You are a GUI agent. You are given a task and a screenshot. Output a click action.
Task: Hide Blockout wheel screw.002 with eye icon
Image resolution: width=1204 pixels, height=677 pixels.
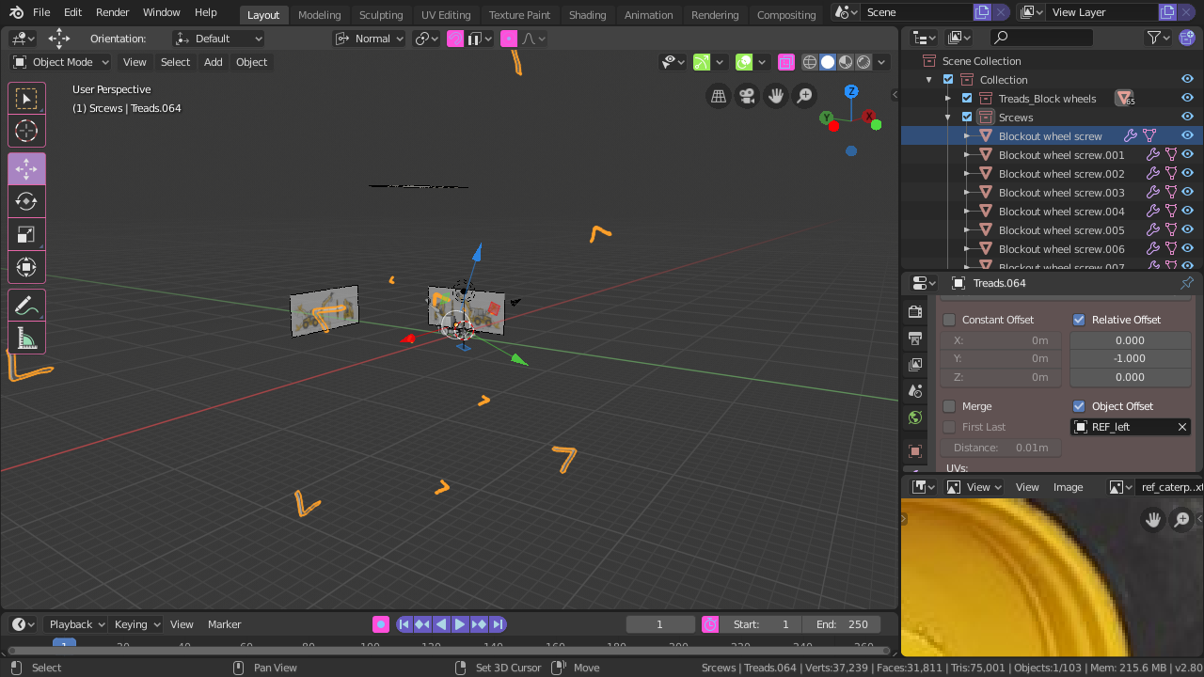(x=1187, y=174)
